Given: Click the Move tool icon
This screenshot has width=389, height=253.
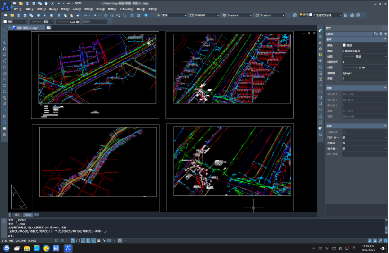Looking at the screenshot, I should click(x=320, y=61).
